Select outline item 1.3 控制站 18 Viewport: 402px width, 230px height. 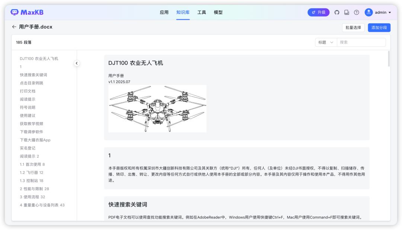coord(32,181)
